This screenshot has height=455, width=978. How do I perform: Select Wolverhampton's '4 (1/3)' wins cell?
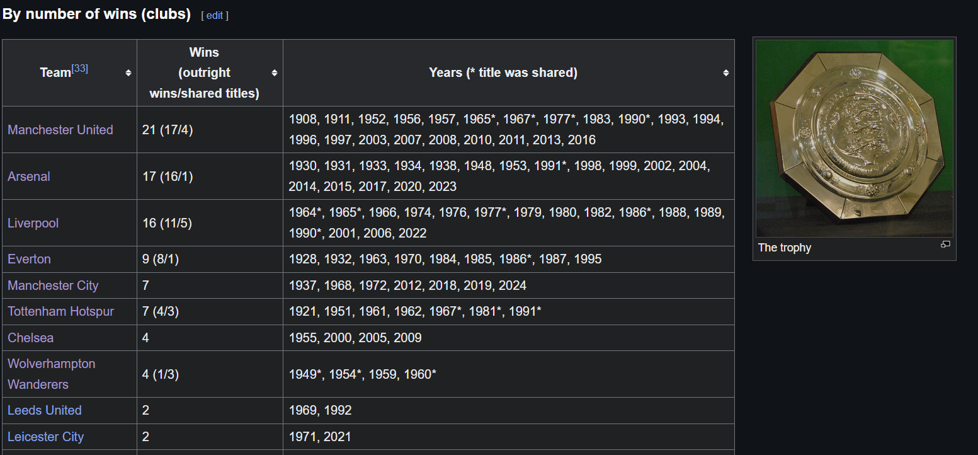[x=210, y=374]
